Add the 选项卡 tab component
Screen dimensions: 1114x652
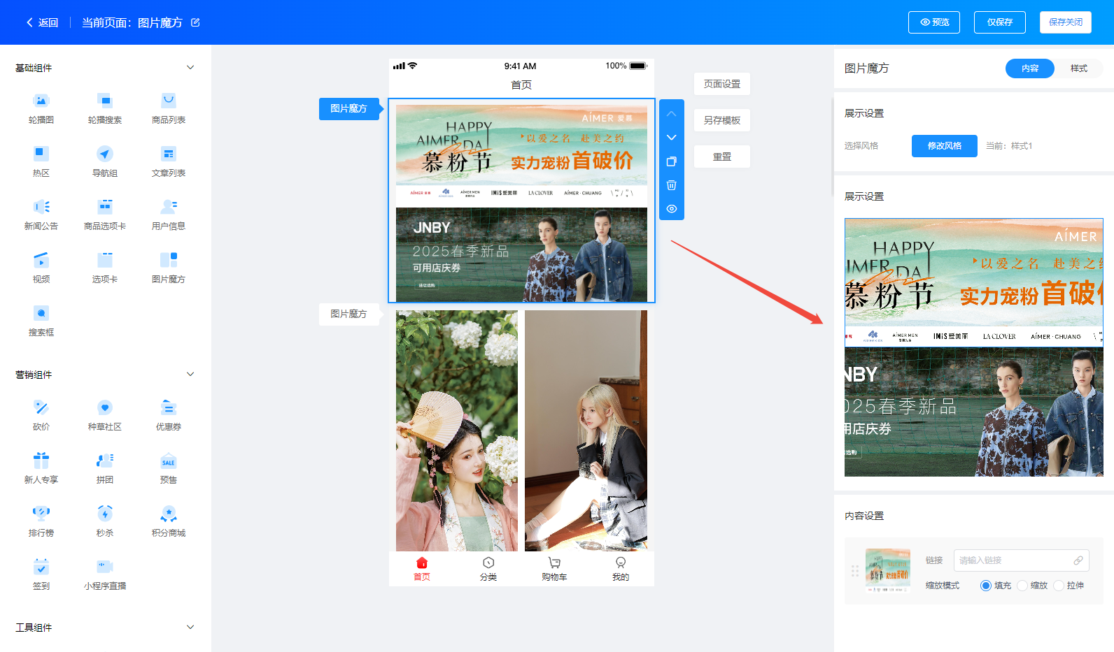tap(105, 268)
